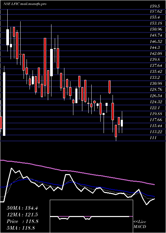Click the 111 price axis label
166x233 pixels.
[153, 138]
